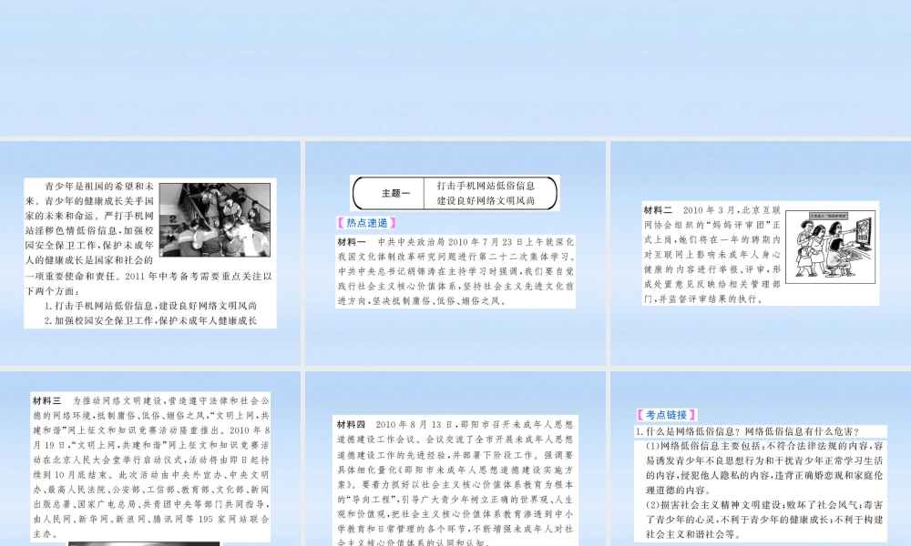The image size is (911, 546).
Task: Click the 材料二 paragraph label
Action: pyautogui.click(x=658, y=210)
